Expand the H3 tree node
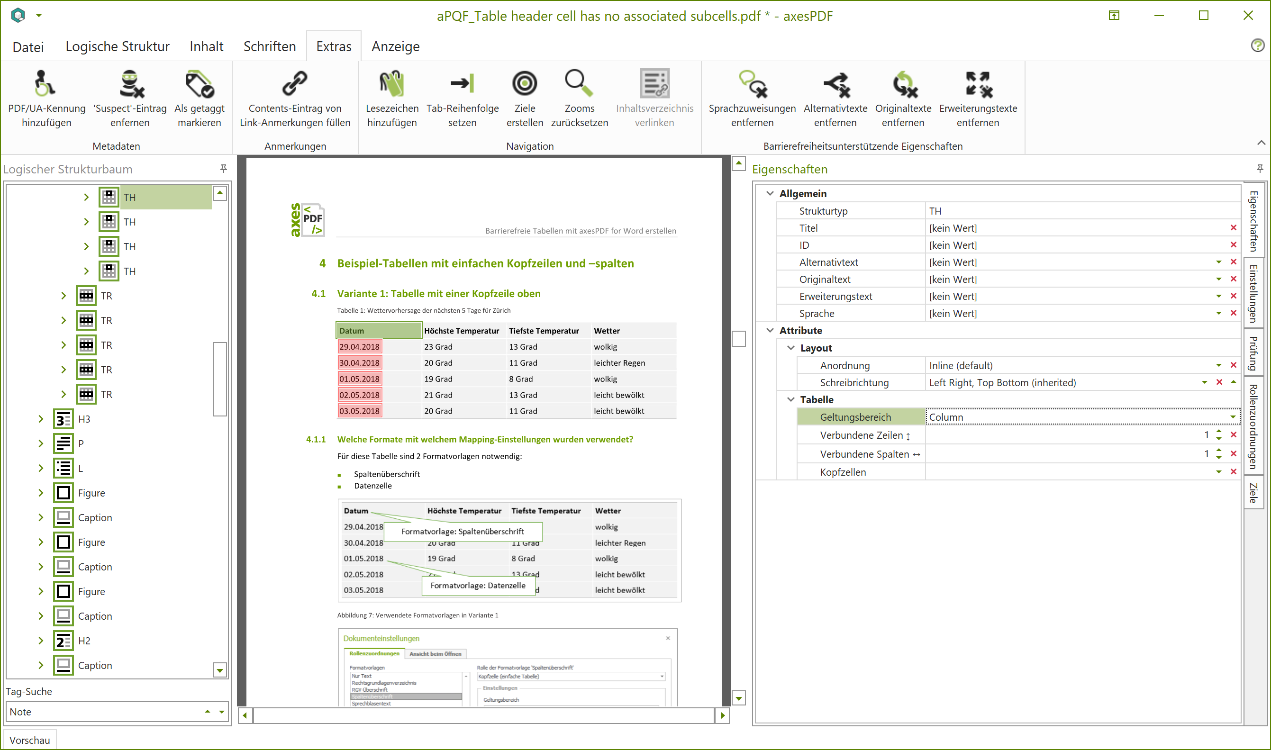 click(x=40, y=419)
